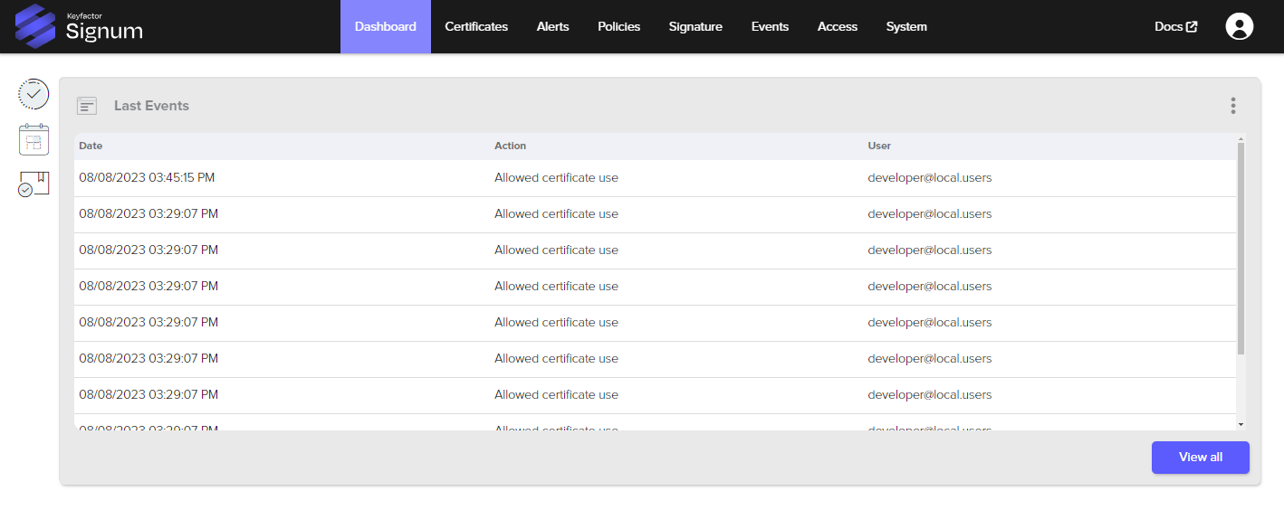Open the Docs external link

pyautogui.click(x=1175, y=26)
